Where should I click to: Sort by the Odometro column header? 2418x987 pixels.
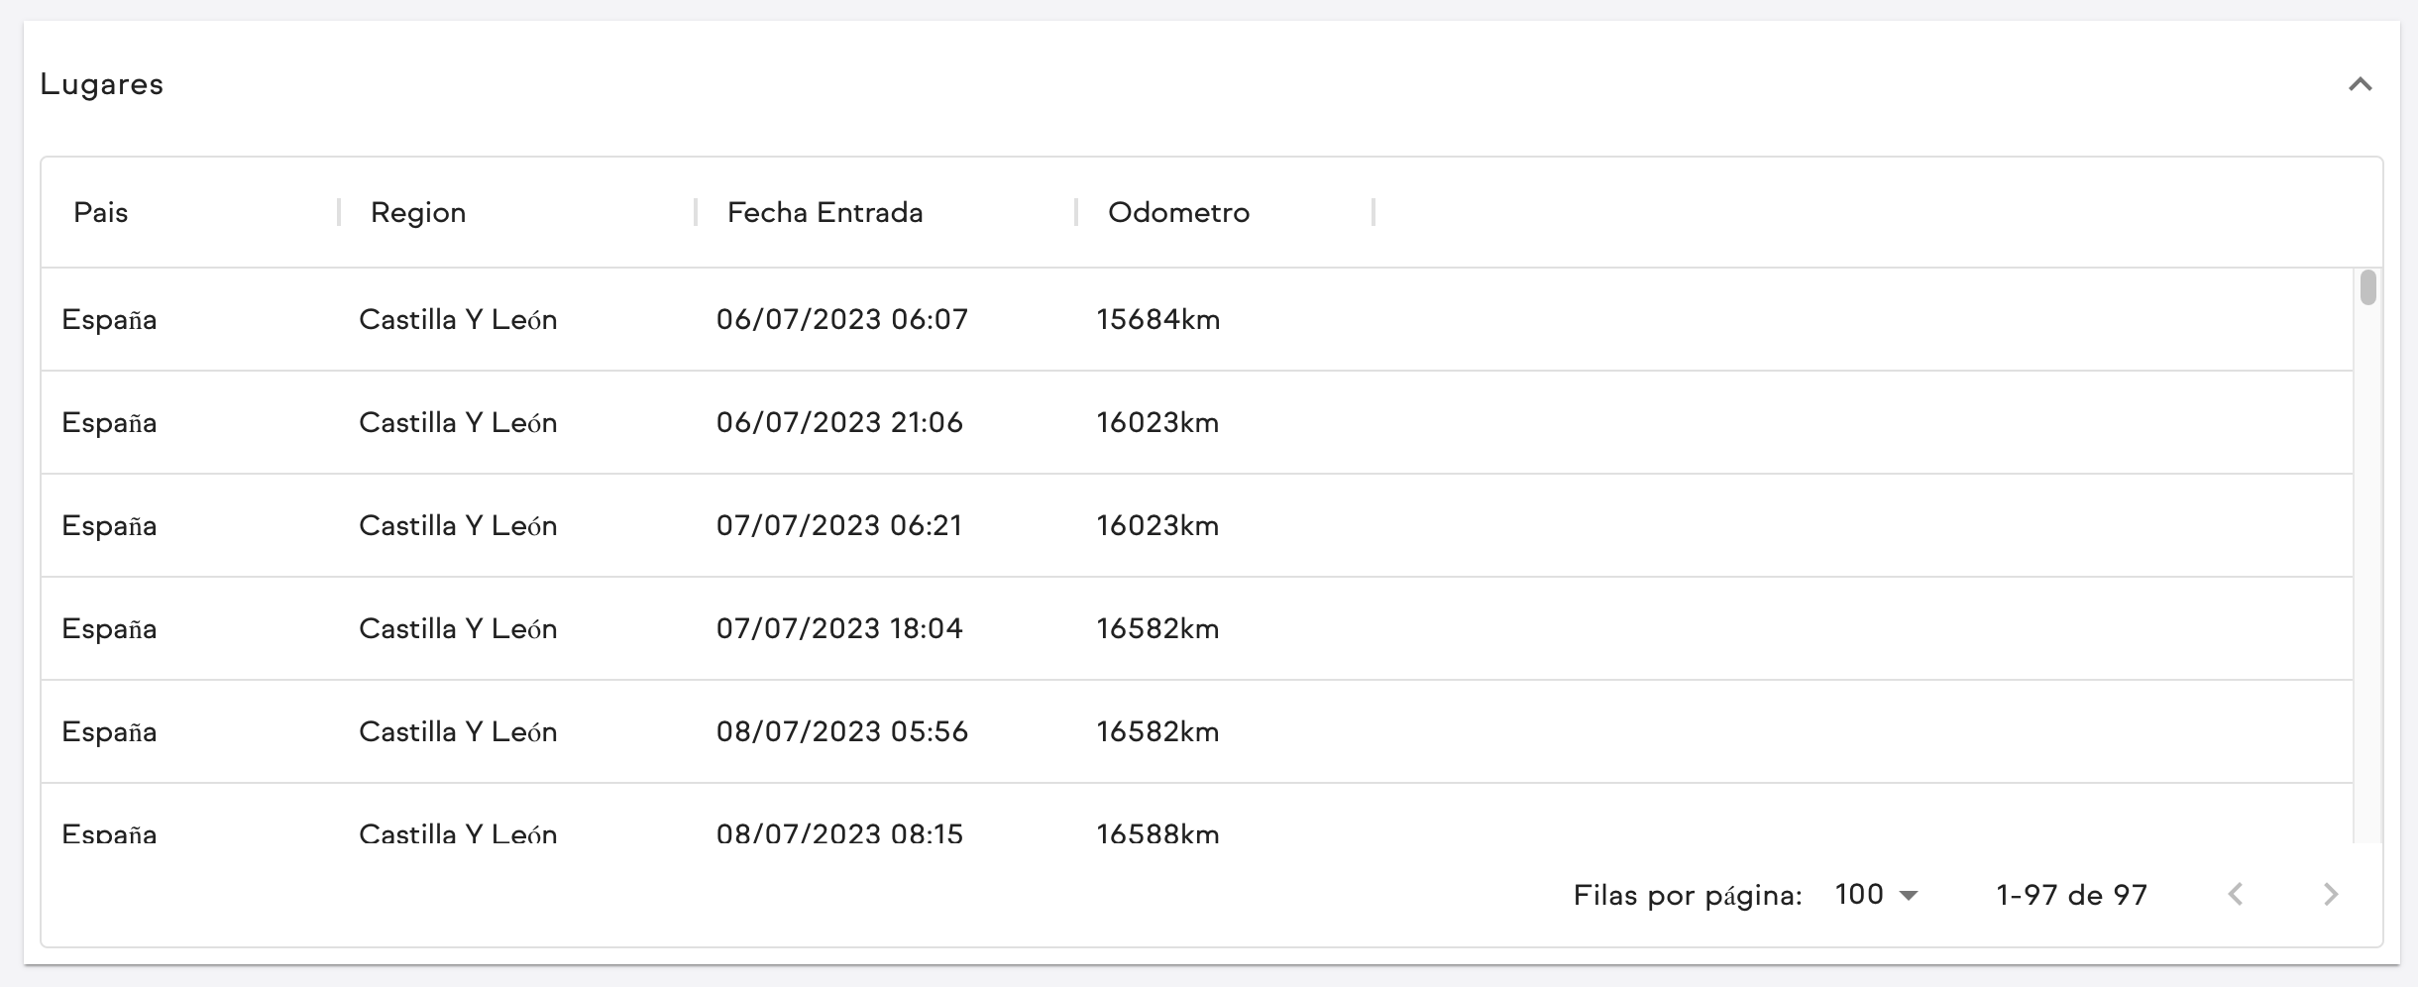1178,212
